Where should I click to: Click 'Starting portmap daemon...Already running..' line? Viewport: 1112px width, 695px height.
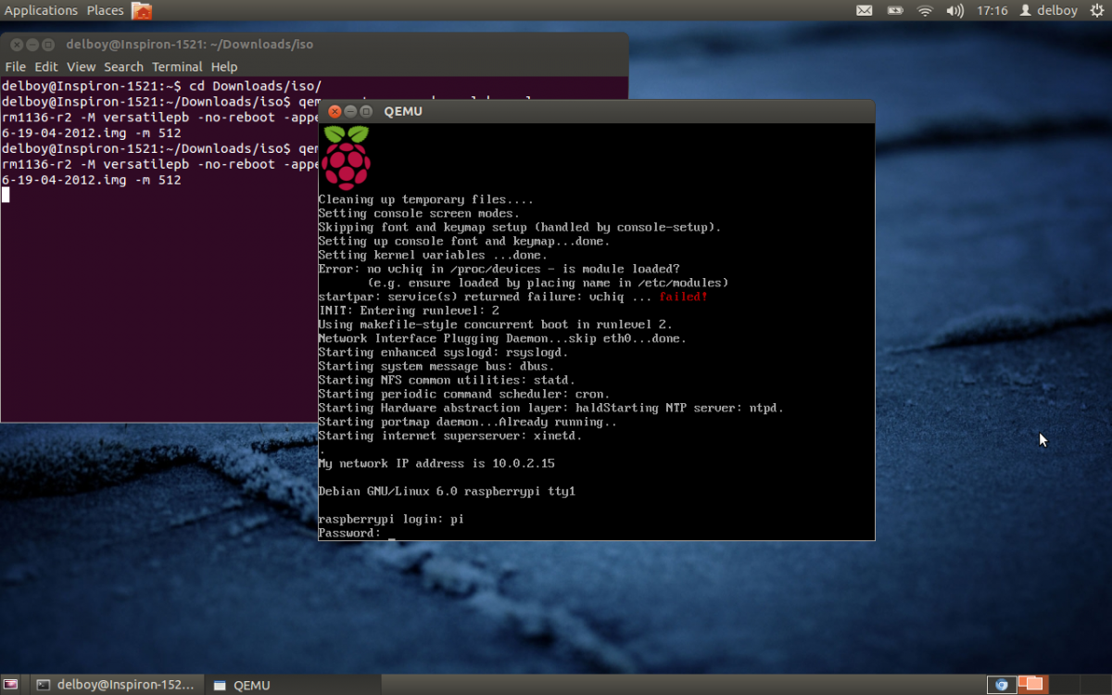click(x=468, y=422)
